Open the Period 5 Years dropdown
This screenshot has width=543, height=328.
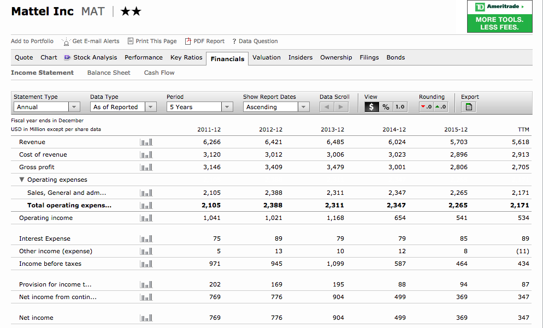[x=200, y=107]
